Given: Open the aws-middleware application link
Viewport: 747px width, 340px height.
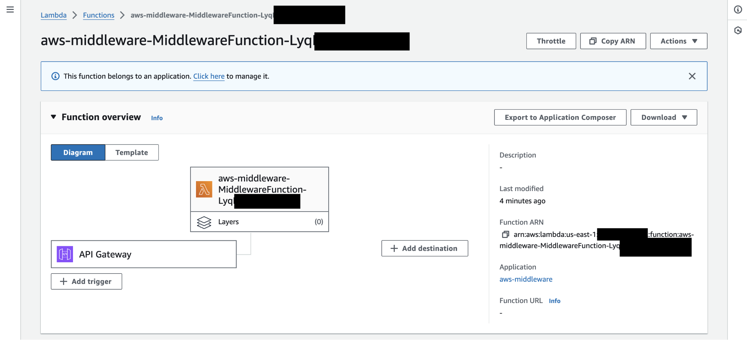Looking at the screenshot, I should point(526,279).
